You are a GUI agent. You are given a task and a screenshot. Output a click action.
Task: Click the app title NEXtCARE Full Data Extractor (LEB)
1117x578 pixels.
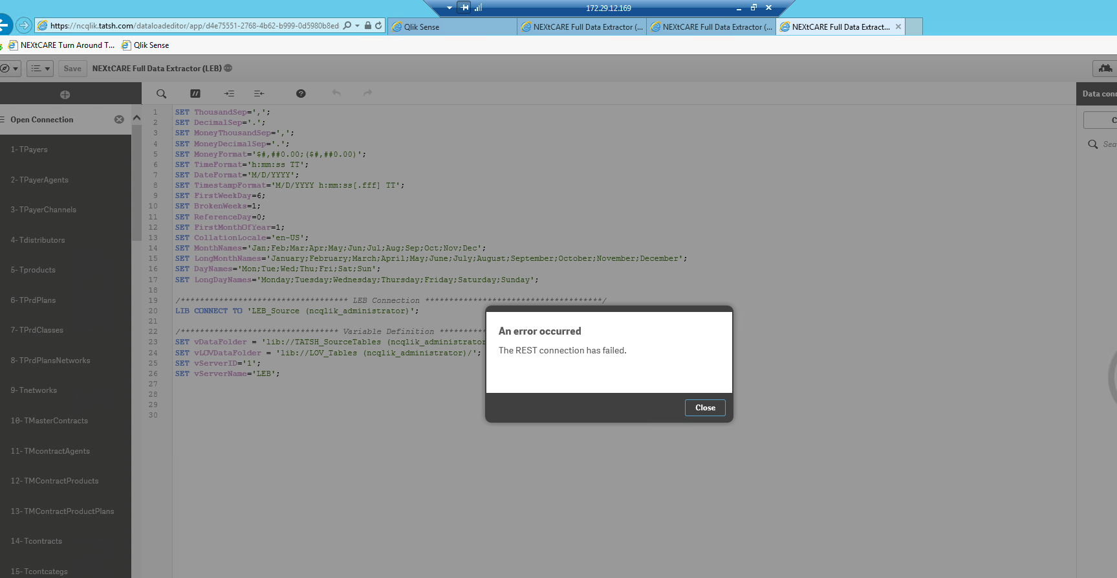click(157, 69)
